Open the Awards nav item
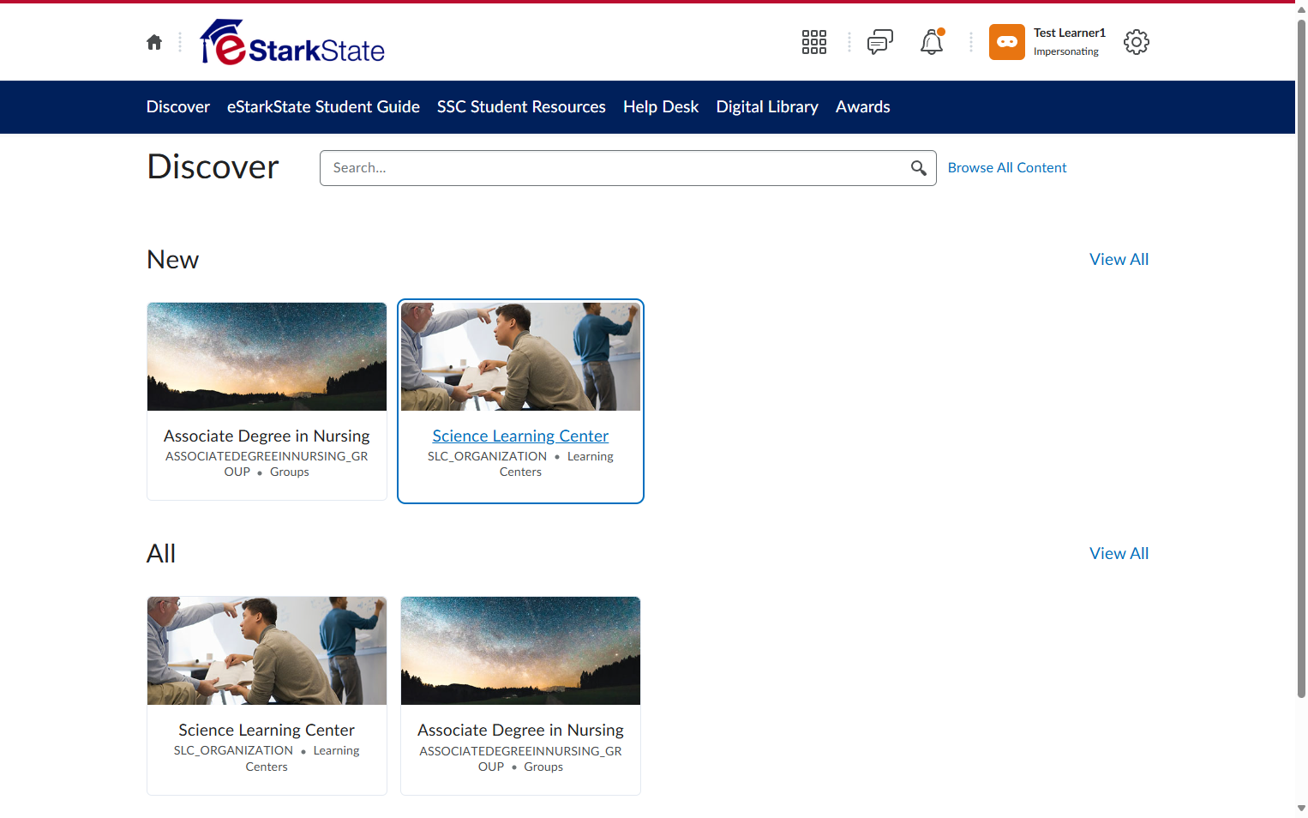 pyautogui.click(x=863, y=107)
